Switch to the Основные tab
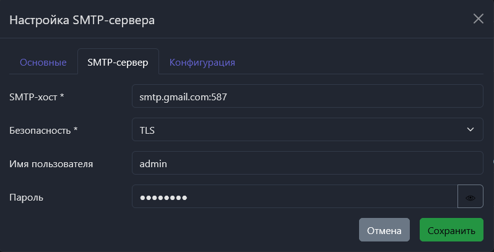 coord(43,63)
